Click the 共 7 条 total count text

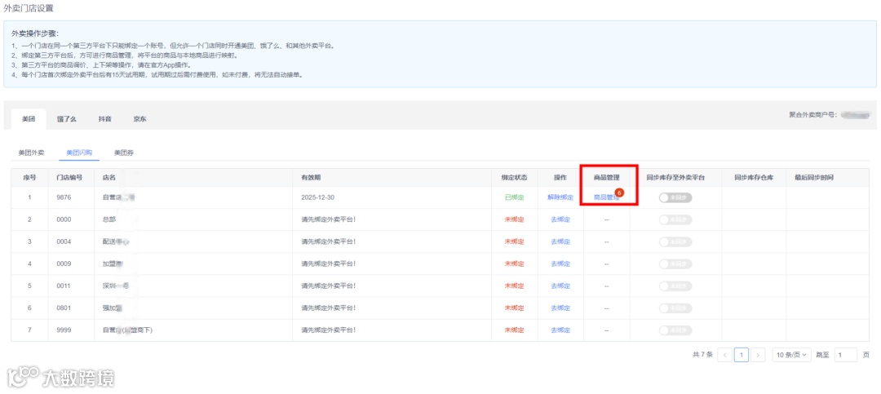[x=702, y=355]
